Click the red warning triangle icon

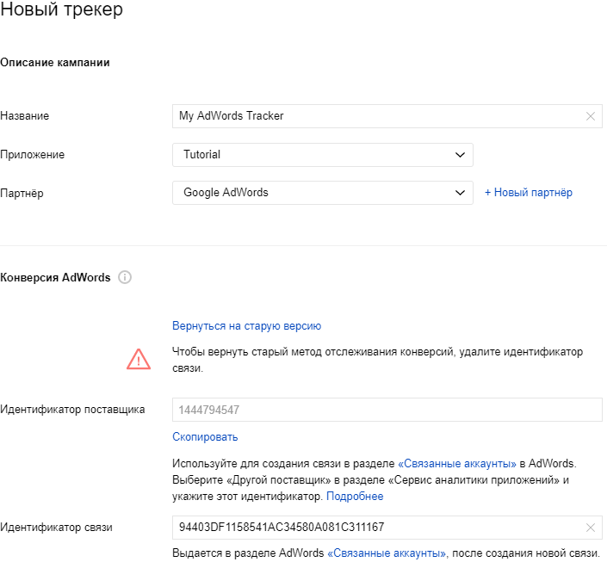pos(139,359)
